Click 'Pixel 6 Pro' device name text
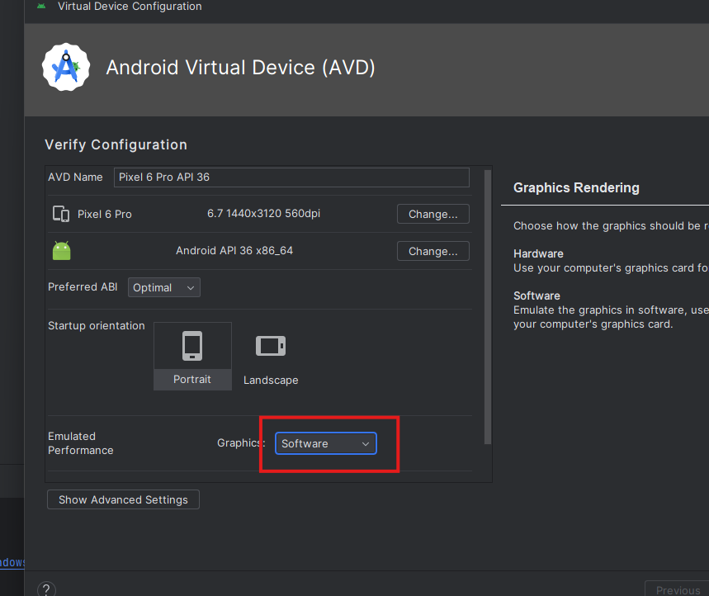The image size is (709, 596). [105, 214]
